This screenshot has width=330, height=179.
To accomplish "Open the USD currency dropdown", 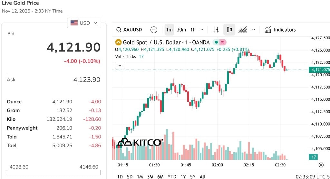I will pos(84,23).
